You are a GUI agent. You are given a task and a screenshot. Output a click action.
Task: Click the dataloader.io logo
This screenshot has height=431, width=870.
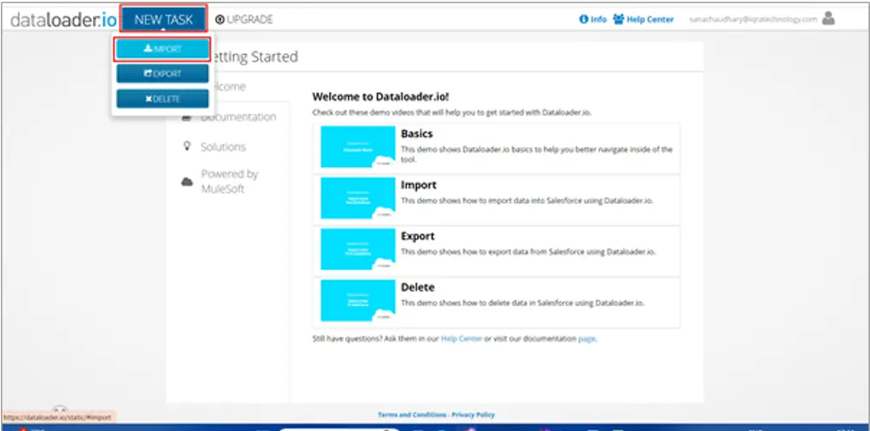[x=64, y=20]
